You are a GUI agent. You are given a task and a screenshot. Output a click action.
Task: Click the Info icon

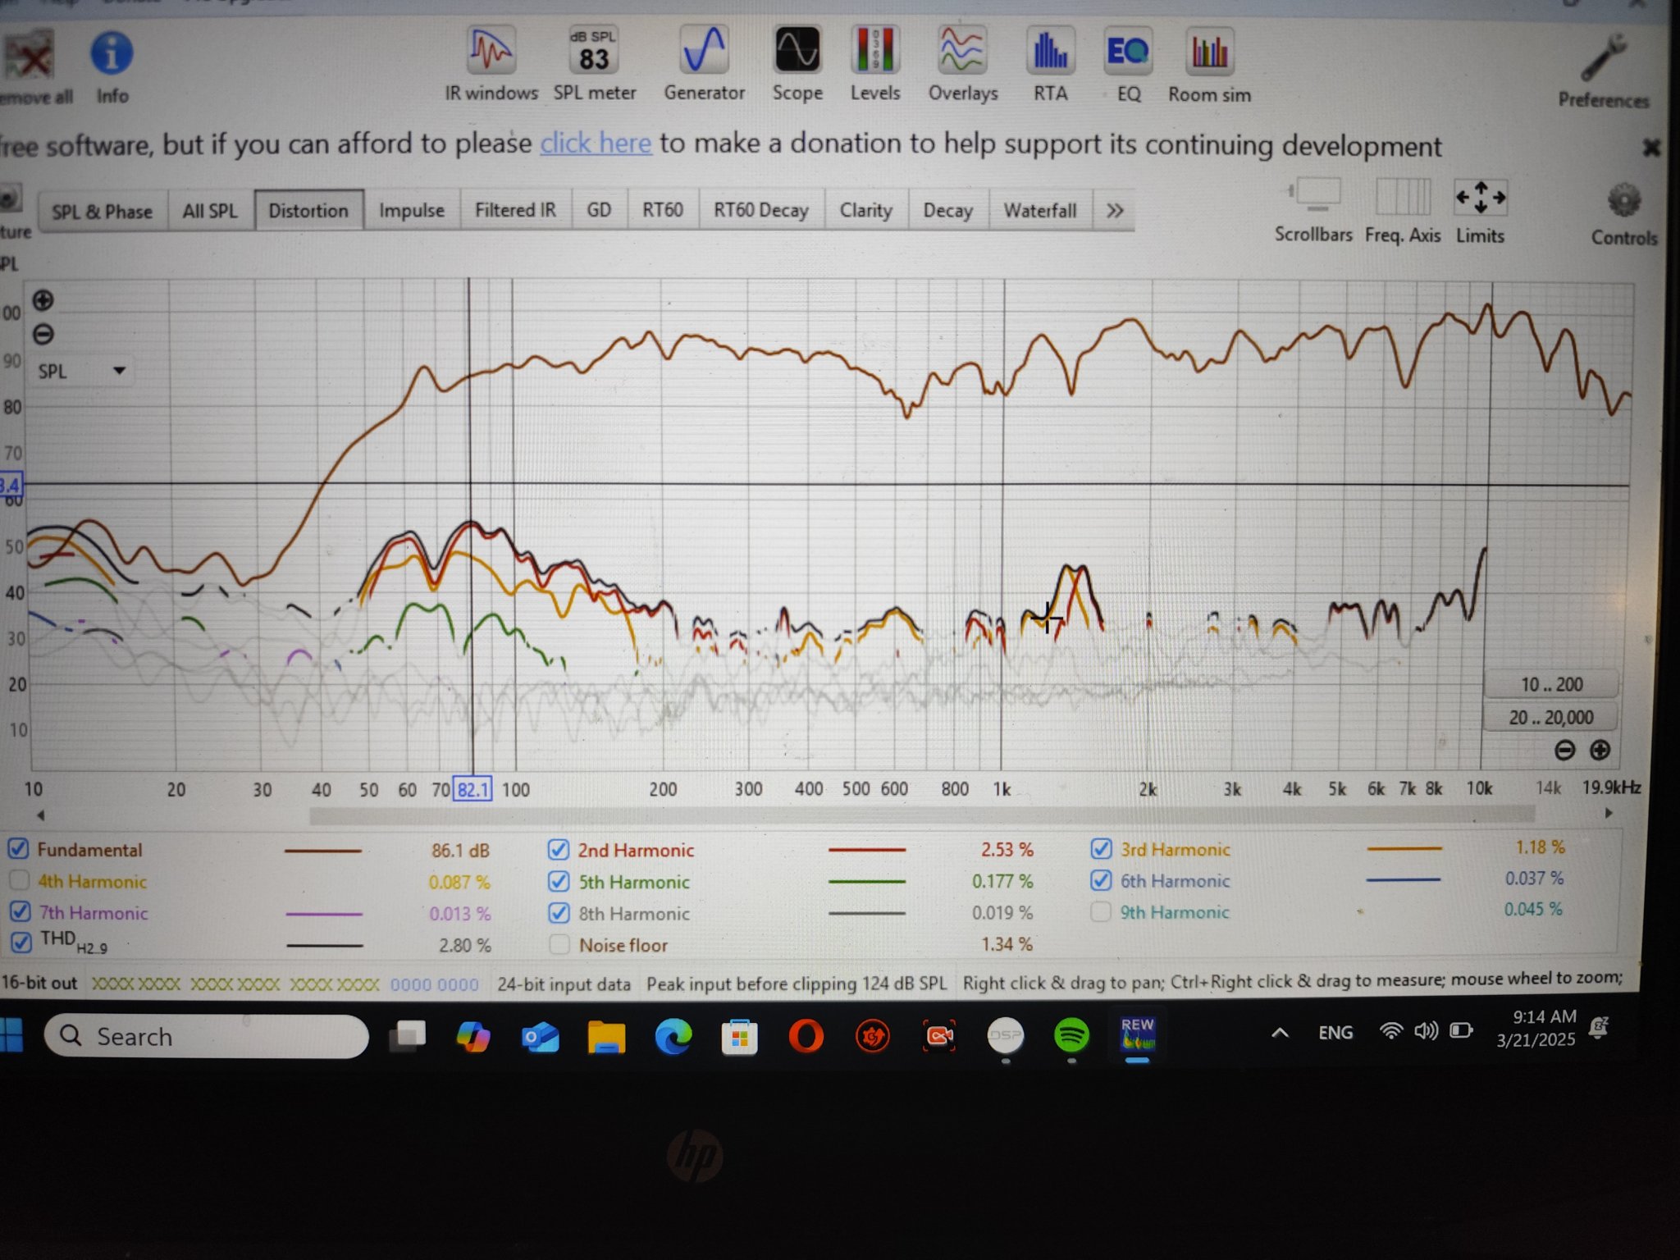click(x=112, y=53)
